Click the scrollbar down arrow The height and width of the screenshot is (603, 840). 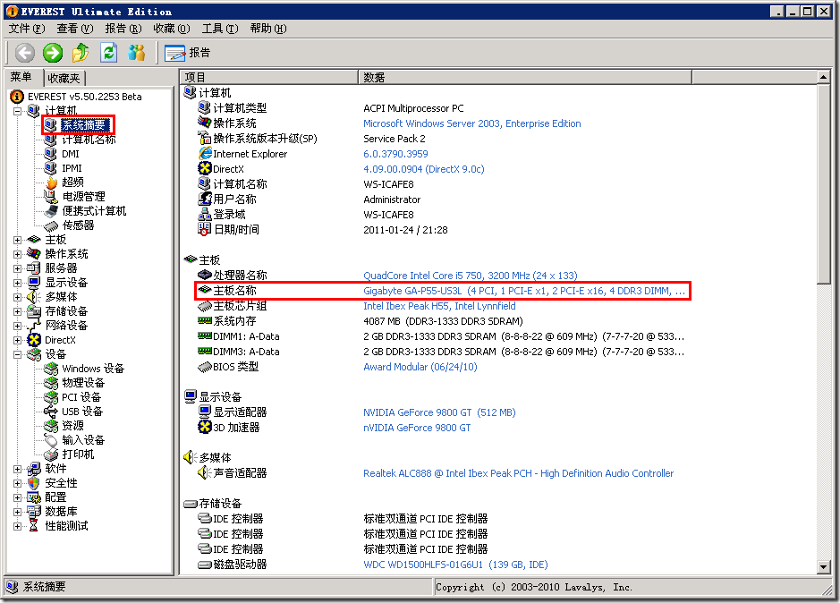pos(824,566)
